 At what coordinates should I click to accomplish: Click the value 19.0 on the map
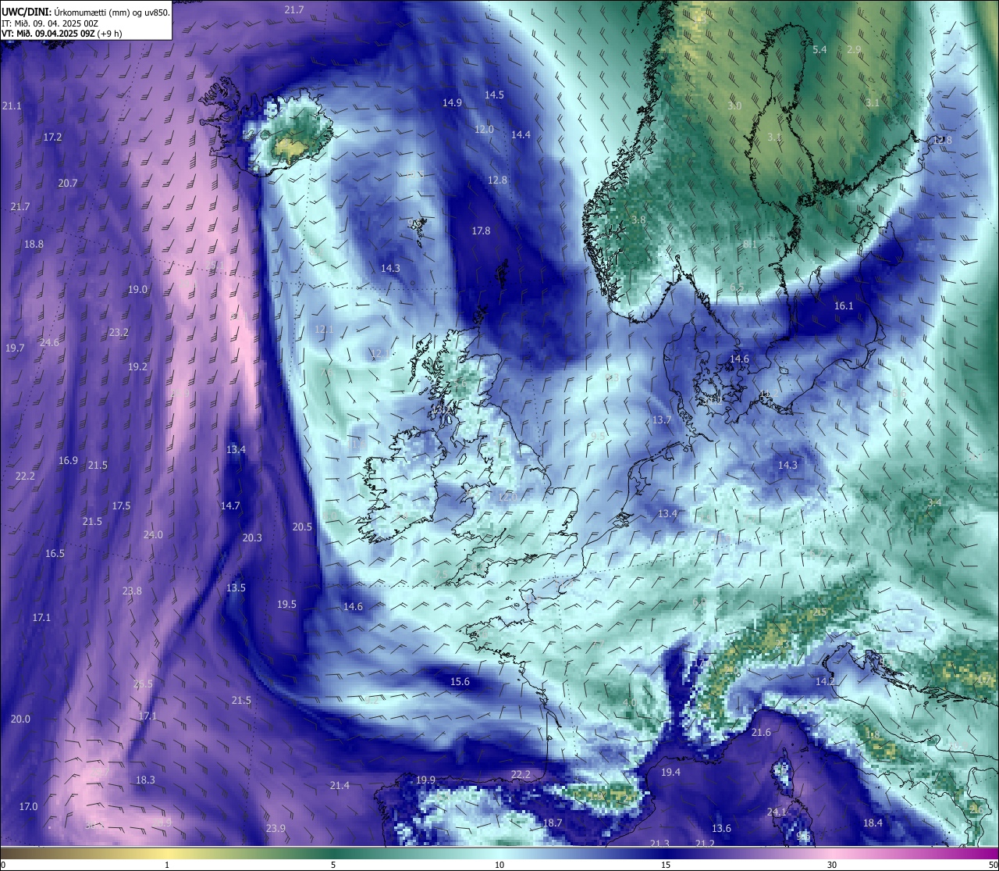[137, 289]
